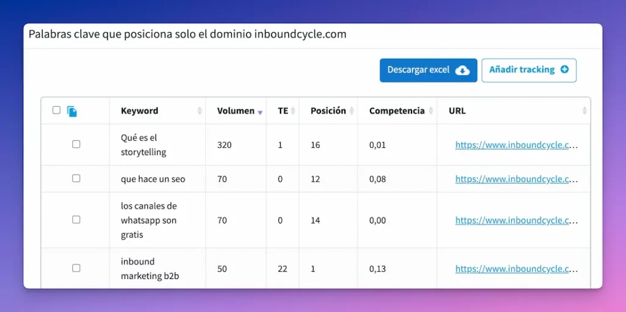
Task: Sort by TE column arrows
Action: tap(293, 111)
